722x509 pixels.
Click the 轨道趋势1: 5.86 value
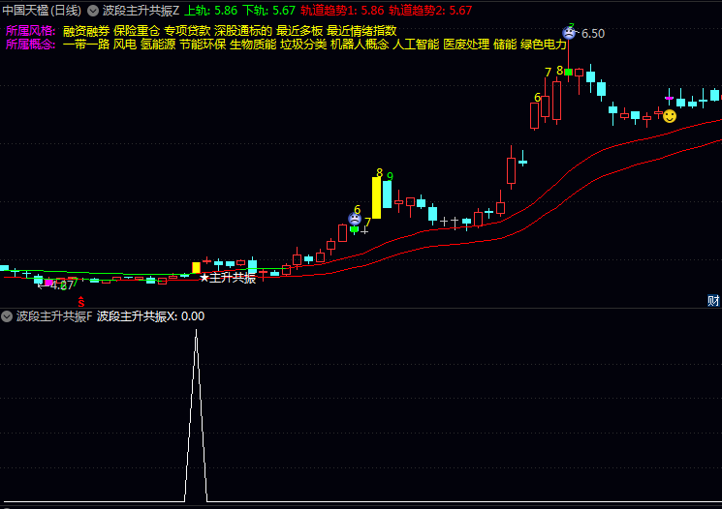342,10
